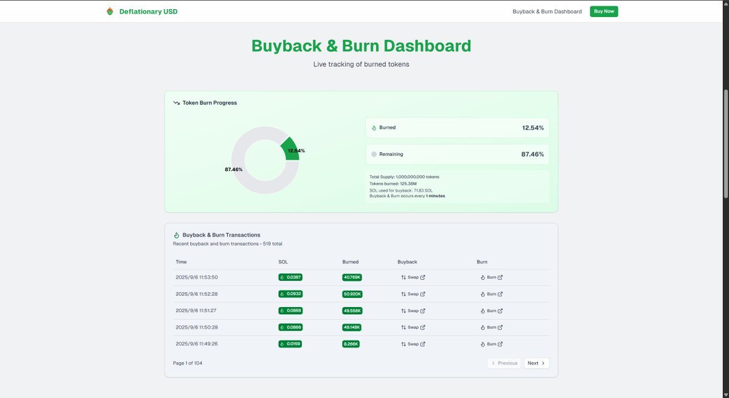Click the page vertical scrollbar thumb
Screen dimensions: 729x398
click(725, 143)
